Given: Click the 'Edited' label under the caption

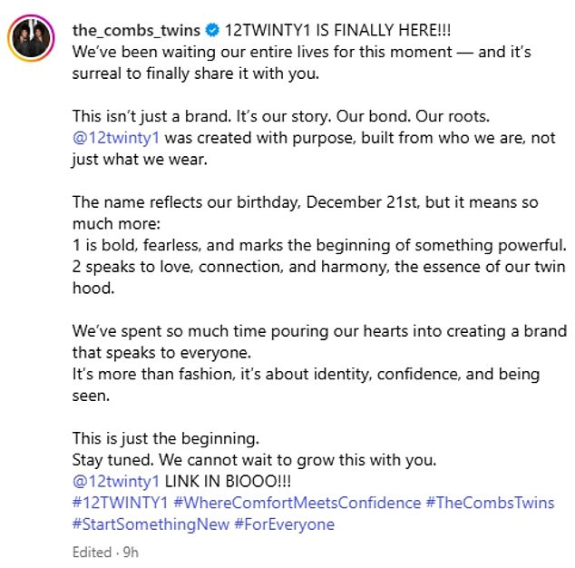Looking at the screenshot, I should point(92,553).
